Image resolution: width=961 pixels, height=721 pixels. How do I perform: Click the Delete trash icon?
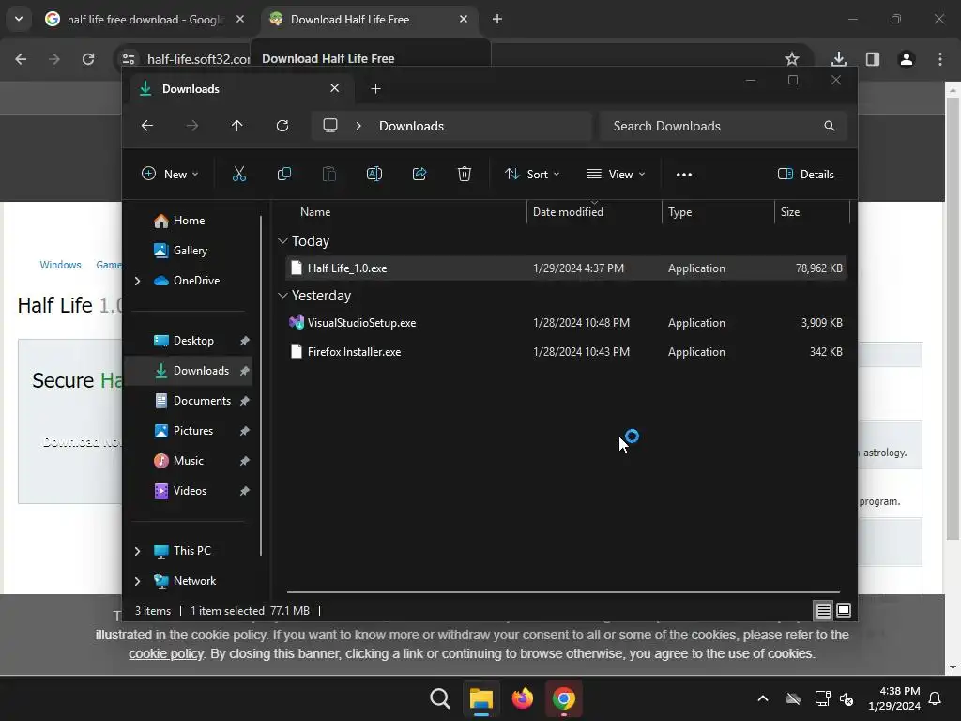[x=464, y=174]
